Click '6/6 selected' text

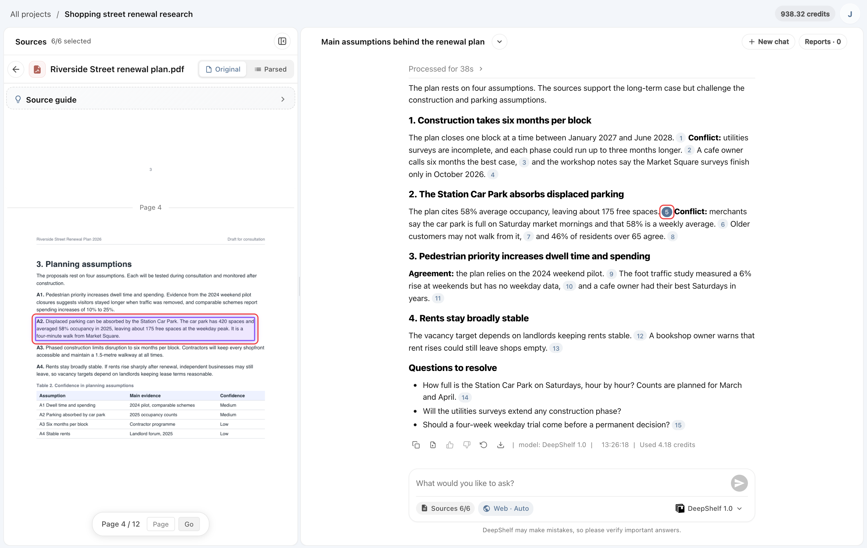pyautogui.click(x=71, y=41)
